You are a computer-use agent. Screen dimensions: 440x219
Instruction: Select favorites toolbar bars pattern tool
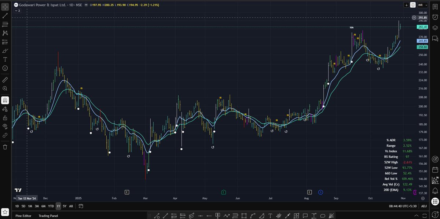tap(279, 216)
